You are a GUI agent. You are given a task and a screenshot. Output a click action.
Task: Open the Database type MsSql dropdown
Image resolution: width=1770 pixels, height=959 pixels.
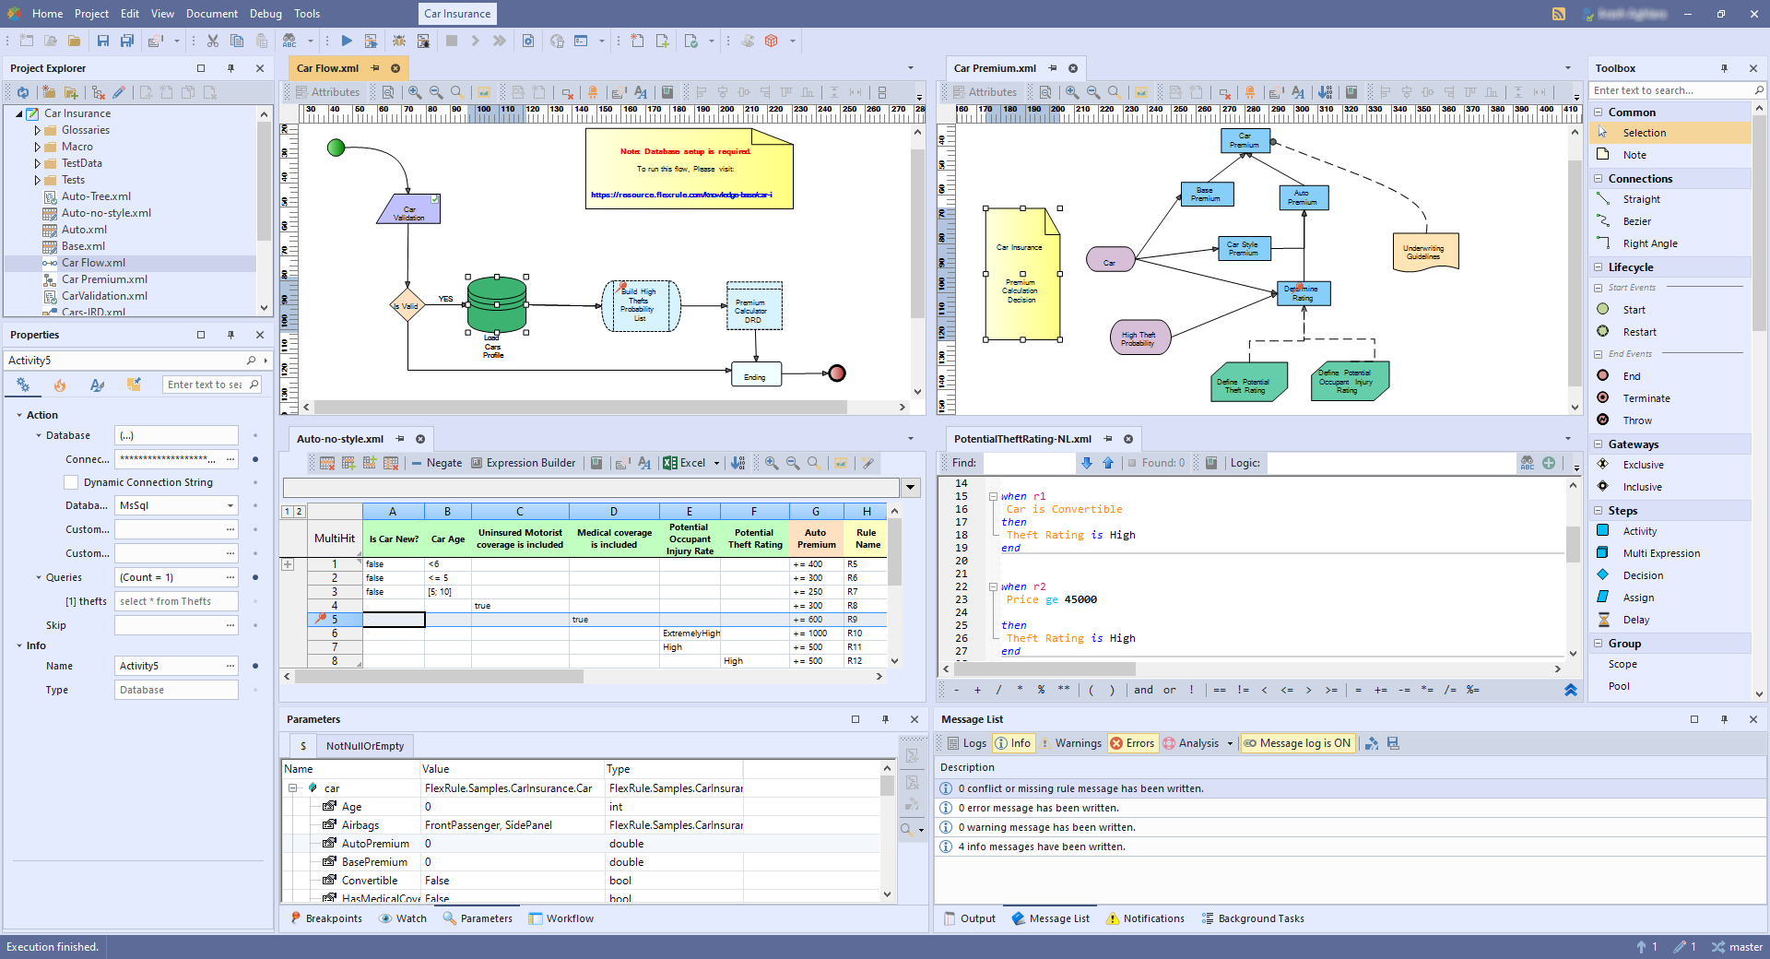pos(230,505)
